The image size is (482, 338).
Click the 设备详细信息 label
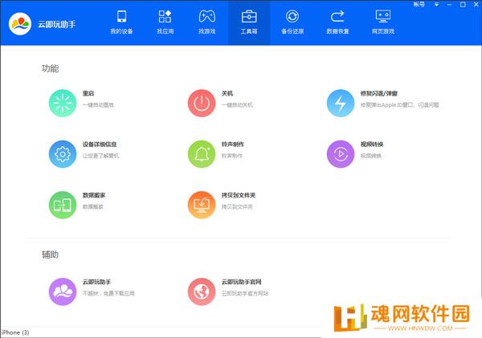coord(100,145)
